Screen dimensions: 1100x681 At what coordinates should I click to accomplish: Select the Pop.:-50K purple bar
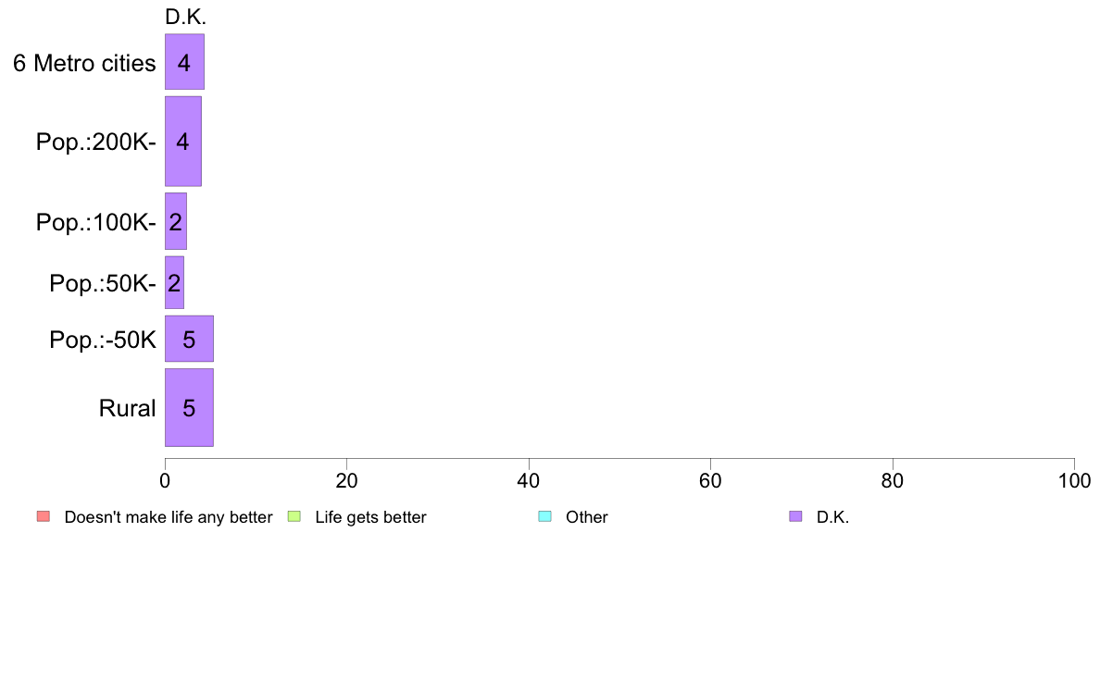[189, 339]
